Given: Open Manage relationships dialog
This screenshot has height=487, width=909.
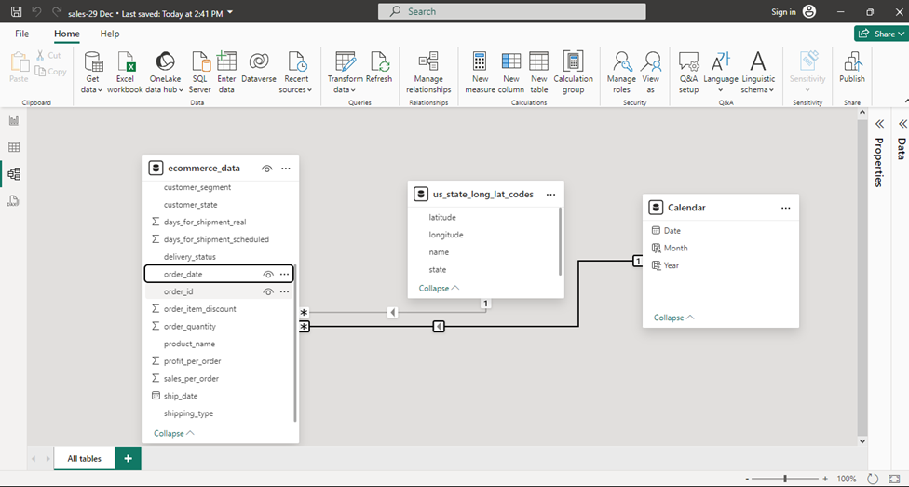Looking at the screenshot, I should tap(428, 73).
